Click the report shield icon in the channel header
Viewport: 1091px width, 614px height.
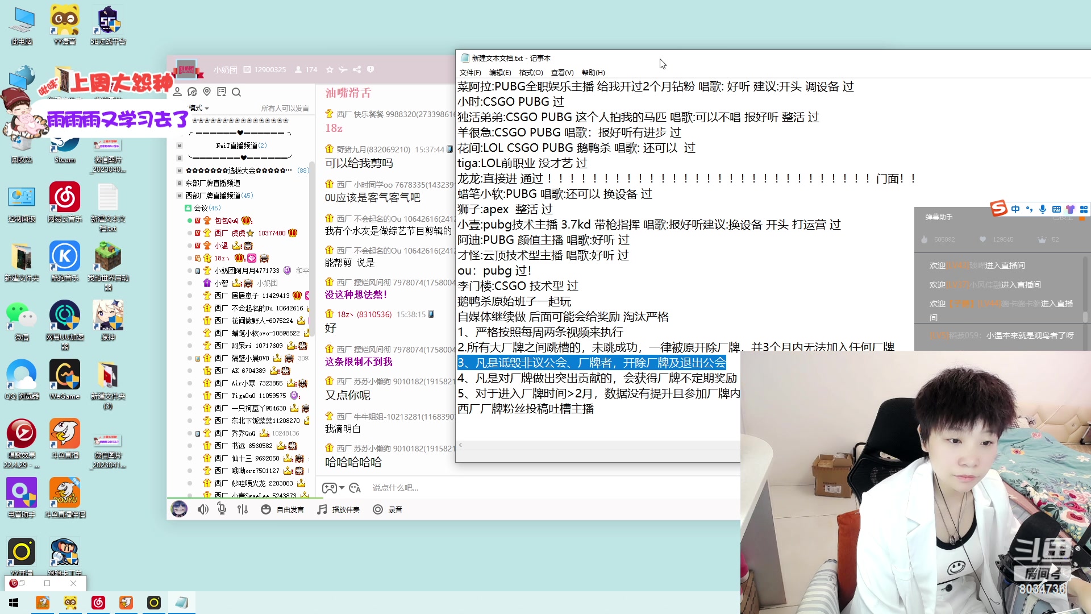coord(370,69)
